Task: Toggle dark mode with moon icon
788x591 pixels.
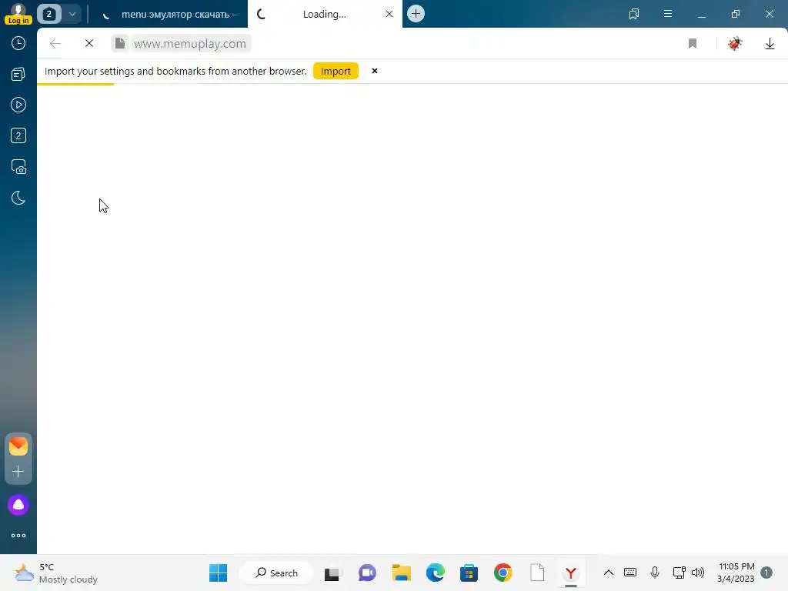Action: (18, 198)
